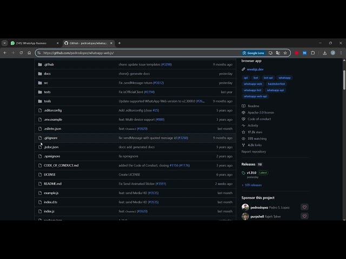Open the example.js file
The image size is (346, 259).
point(51,193)
